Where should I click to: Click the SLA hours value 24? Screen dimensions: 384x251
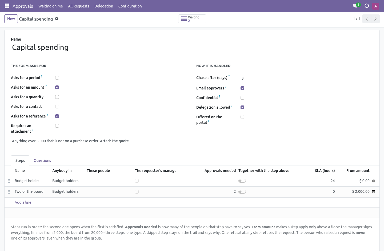point(333,181)
